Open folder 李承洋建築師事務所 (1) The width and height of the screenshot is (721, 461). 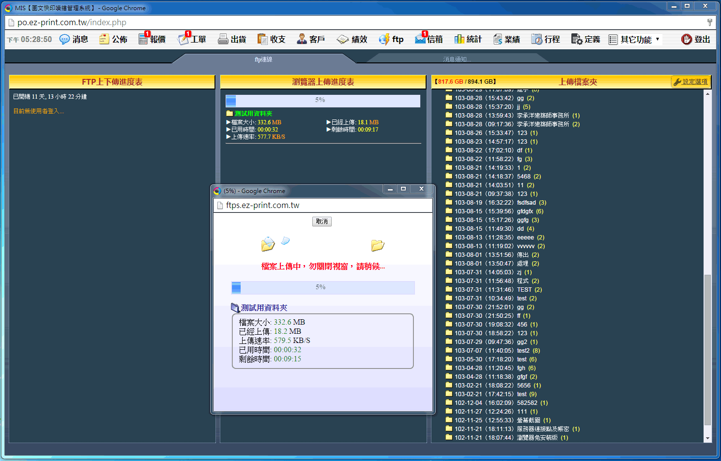click(542, 116)
